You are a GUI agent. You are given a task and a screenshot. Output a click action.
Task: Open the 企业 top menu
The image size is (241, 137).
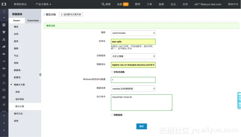[x=173, y=4]
